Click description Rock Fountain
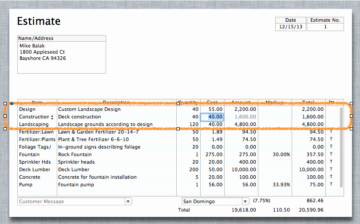360x224 pixels. tap(75, 155)
